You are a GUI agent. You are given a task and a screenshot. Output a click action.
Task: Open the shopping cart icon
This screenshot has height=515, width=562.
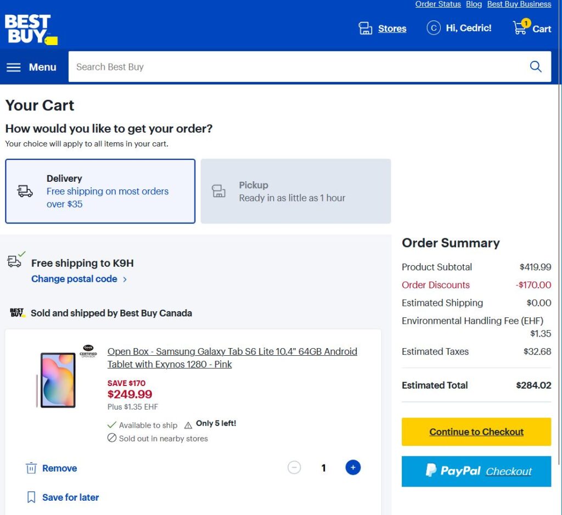(520, 27)
